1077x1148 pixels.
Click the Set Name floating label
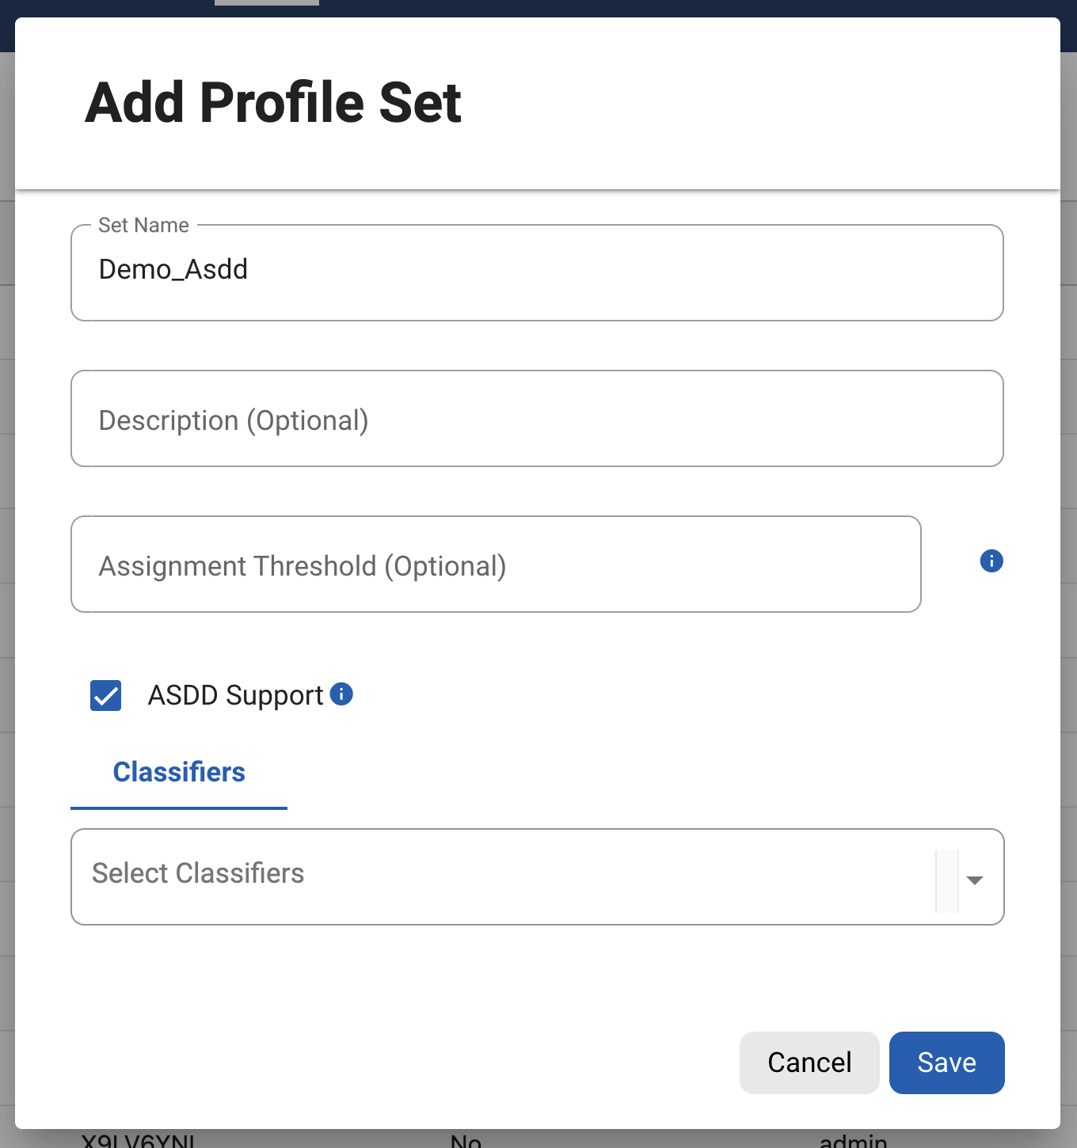(143, 226)
